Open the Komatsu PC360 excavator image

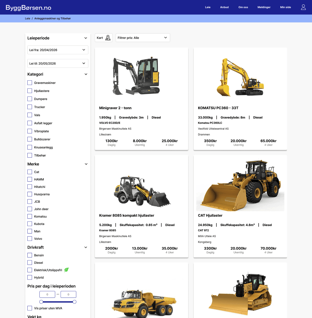[240, 77]
